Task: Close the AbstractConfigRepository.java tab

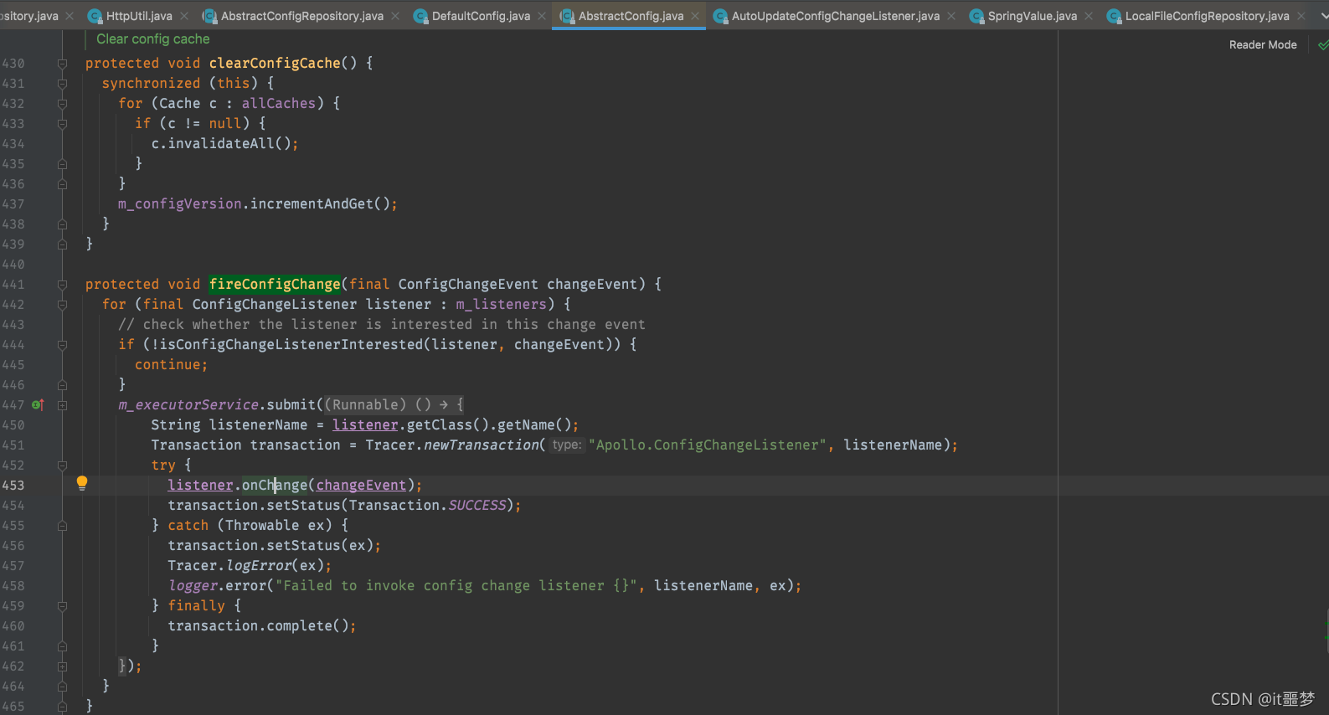Action: coord(395,16)
